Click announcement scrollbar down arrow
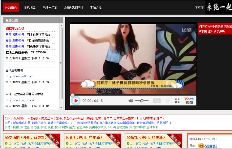 coord(61,108)
